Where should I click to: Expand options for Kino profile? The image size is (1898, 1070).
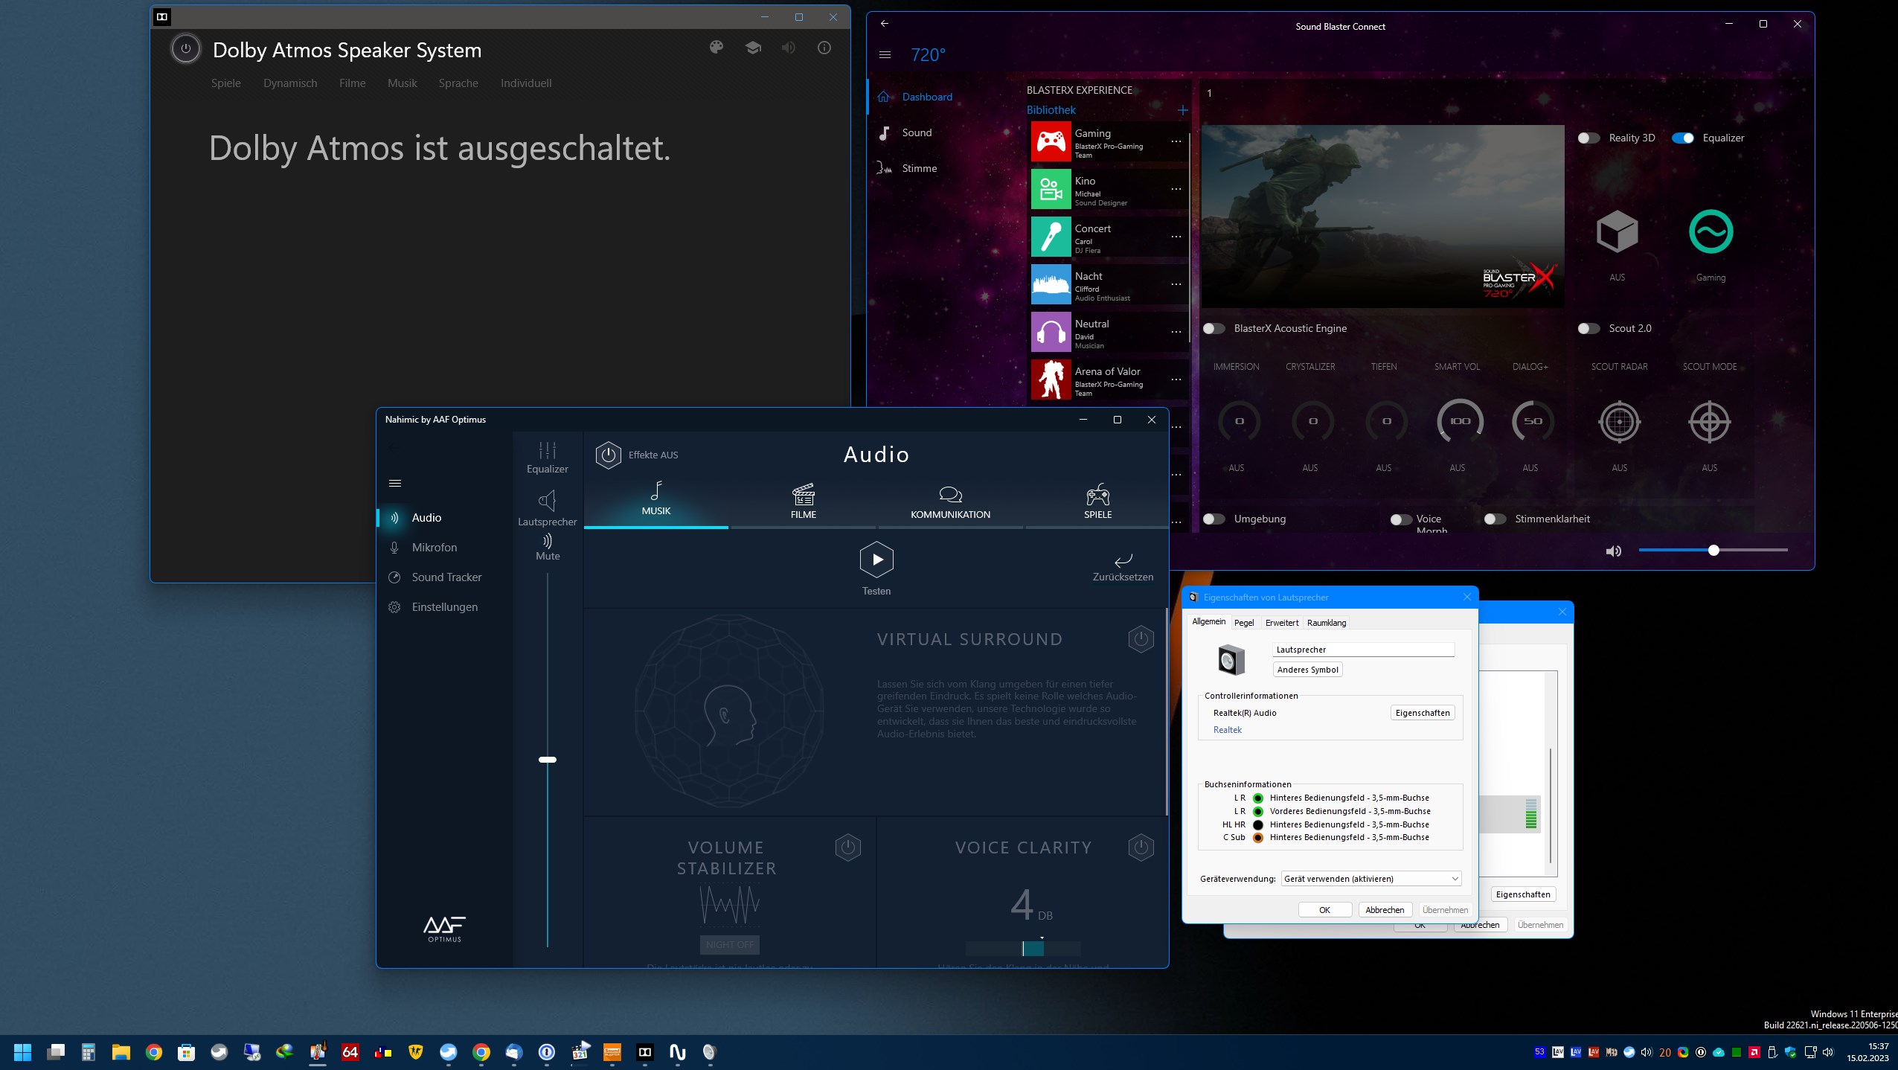coord(1176,189)
